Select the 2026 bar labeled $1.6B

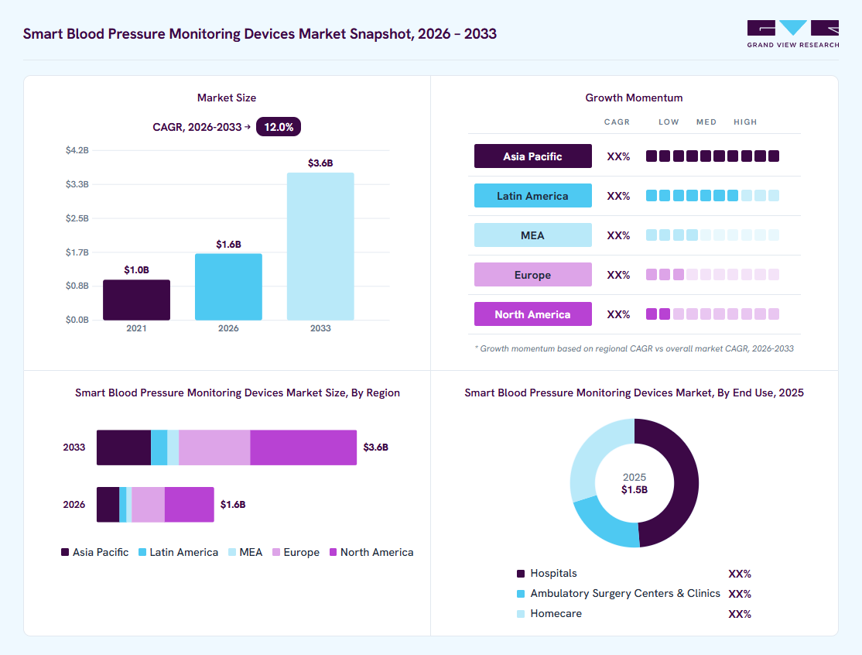228,286
